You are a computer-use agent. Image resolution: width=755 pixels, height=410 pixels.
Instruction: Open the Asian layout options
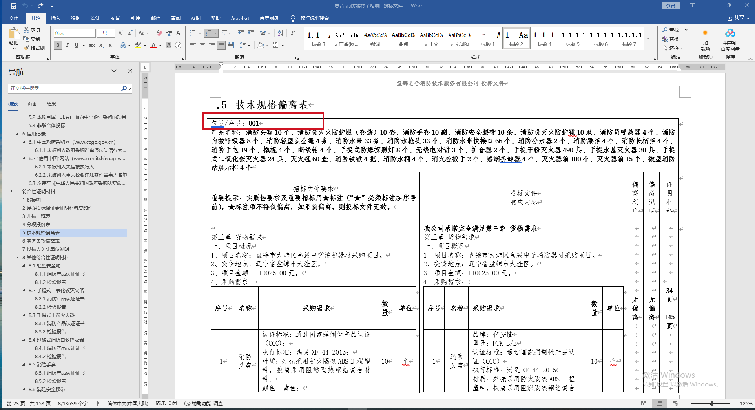click(264, 33)
